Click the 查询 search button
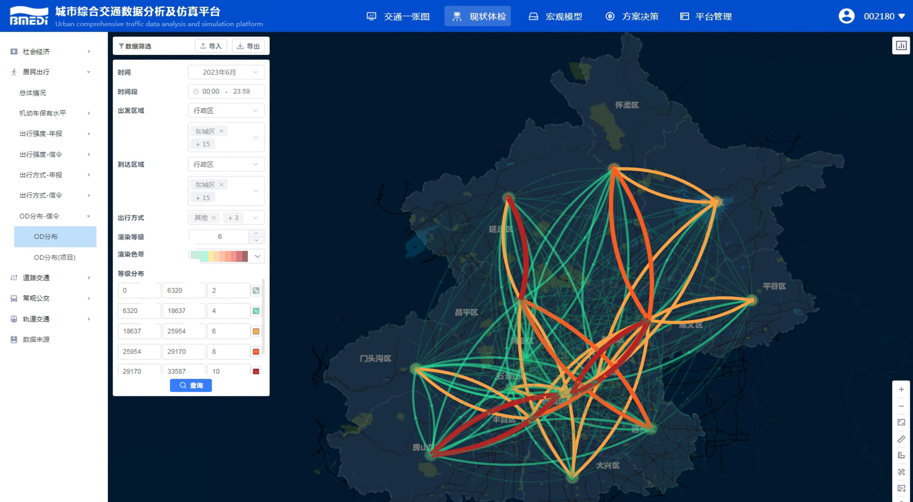The image size is (913, 502). pos(191,385)
